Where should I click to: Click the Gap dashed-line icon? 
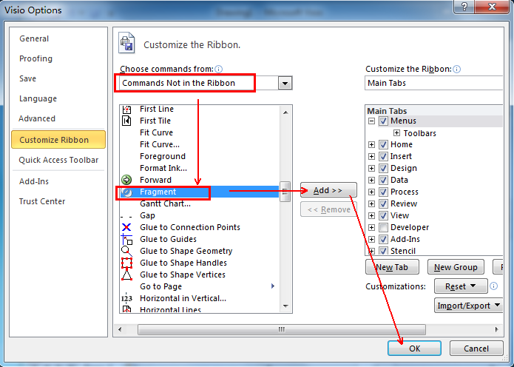click(126, 217)
